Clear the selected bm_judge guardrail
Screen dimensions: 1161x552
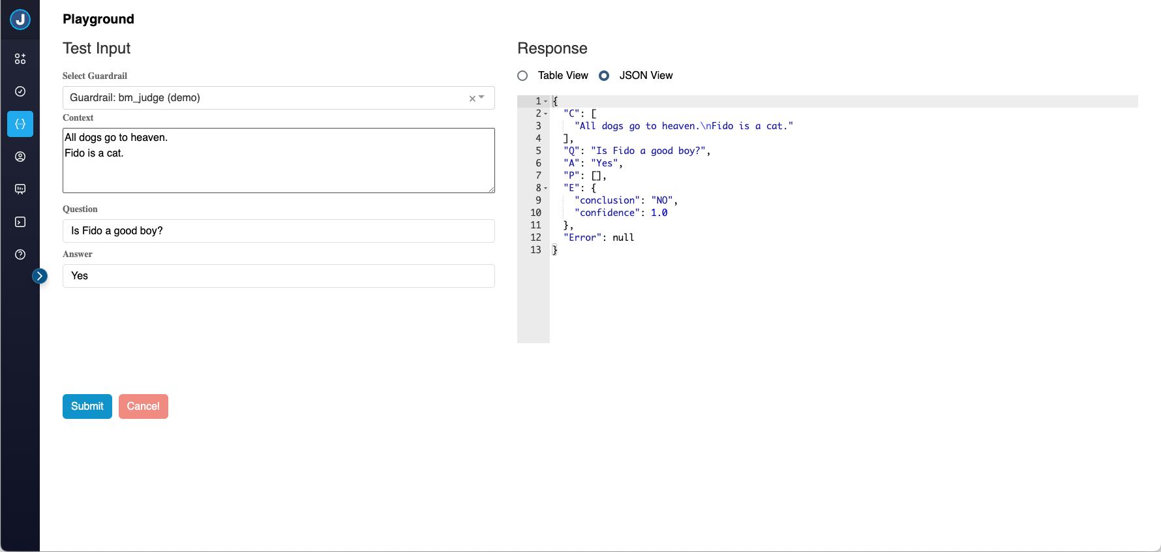coord(472,99)
